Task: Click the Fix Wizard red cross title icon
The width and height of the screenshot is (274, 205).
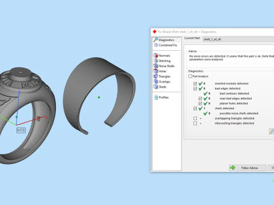Action: [155, 32]
